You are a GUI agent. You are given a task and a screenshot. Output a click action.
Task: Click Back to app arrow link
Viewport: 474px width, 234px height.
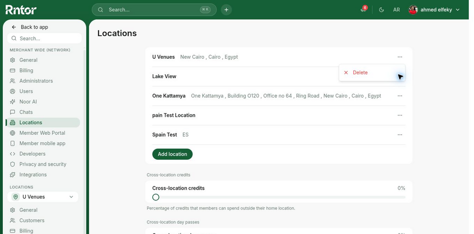30,27
